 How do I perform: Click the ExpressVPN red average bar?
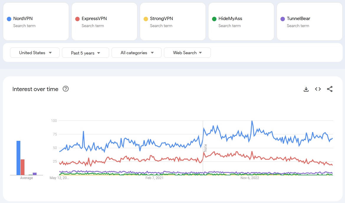[x=22, y=167]
